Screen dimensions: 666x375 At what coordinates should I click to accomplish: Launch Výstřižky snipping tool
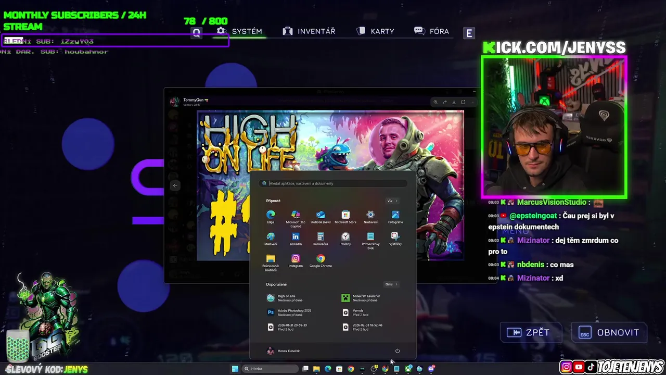395,239
